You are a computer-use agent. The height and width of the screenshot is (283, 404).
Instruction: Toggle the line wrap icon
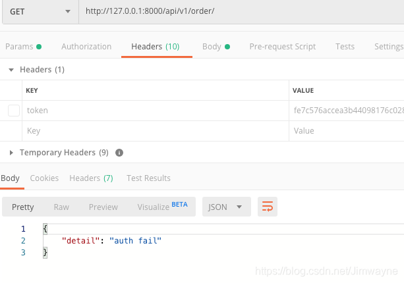point(268,207)
